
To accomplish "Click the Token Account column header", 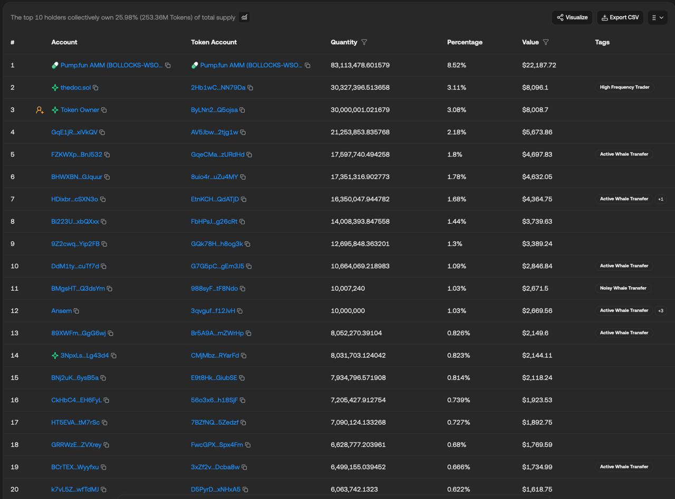I will pyautogui.click(x=214, y=42).
